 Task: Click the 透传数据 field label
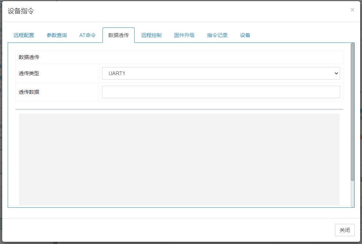click(29, 92)
